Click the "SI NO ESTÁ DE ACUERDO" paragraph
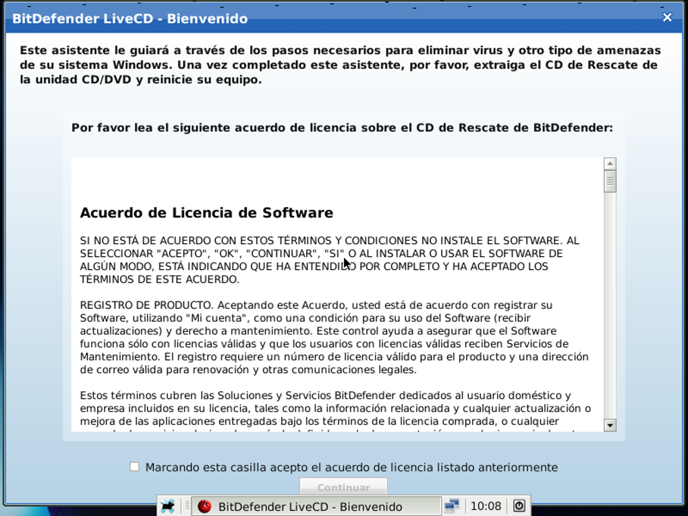The image size is (688, 516). (x=330, y=260)
